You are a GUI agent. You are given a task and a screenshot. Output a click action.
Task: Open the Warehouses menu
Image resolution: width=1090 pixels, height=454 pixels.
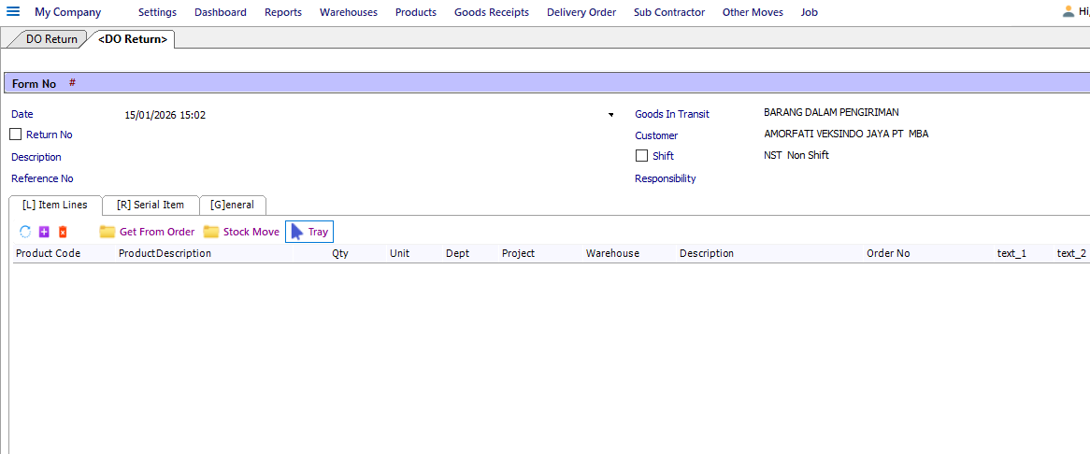[x=349, y=12]
